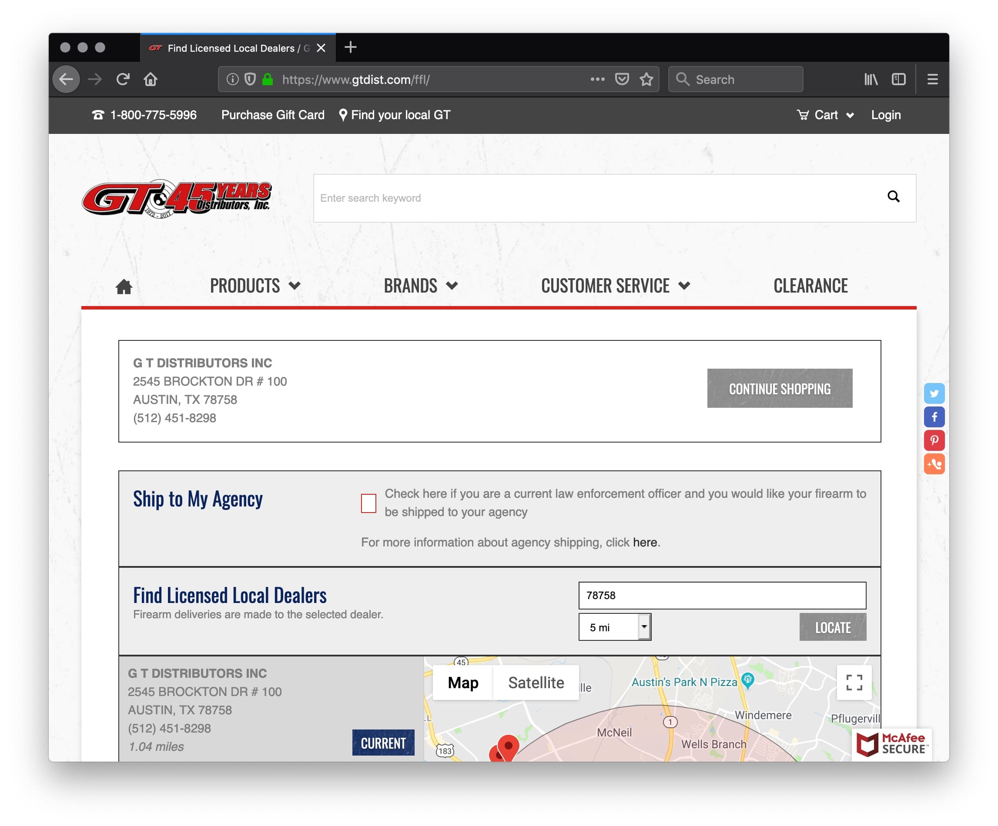The image size is (998, 826).
Task: Click Austin's Park N Pizza map icon
Action: click(748, 681)
